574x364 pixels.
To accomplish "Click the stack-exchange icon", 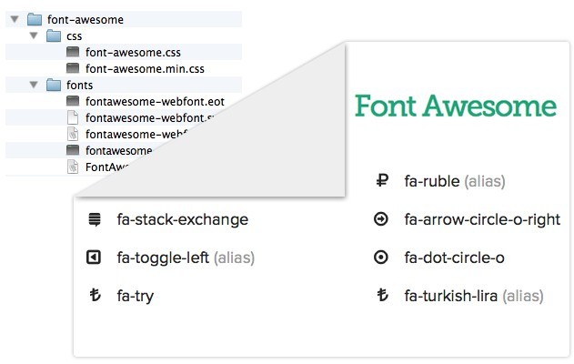I will 94,219.
